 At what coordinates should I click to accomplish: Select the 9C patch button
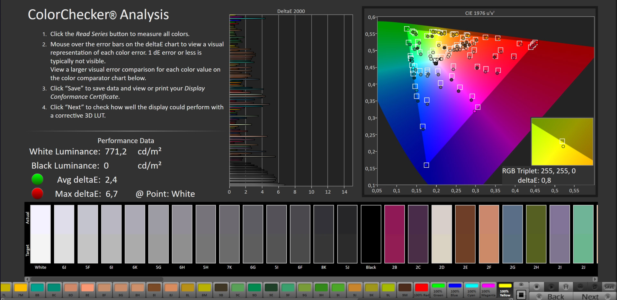click(x=237, y=290)
